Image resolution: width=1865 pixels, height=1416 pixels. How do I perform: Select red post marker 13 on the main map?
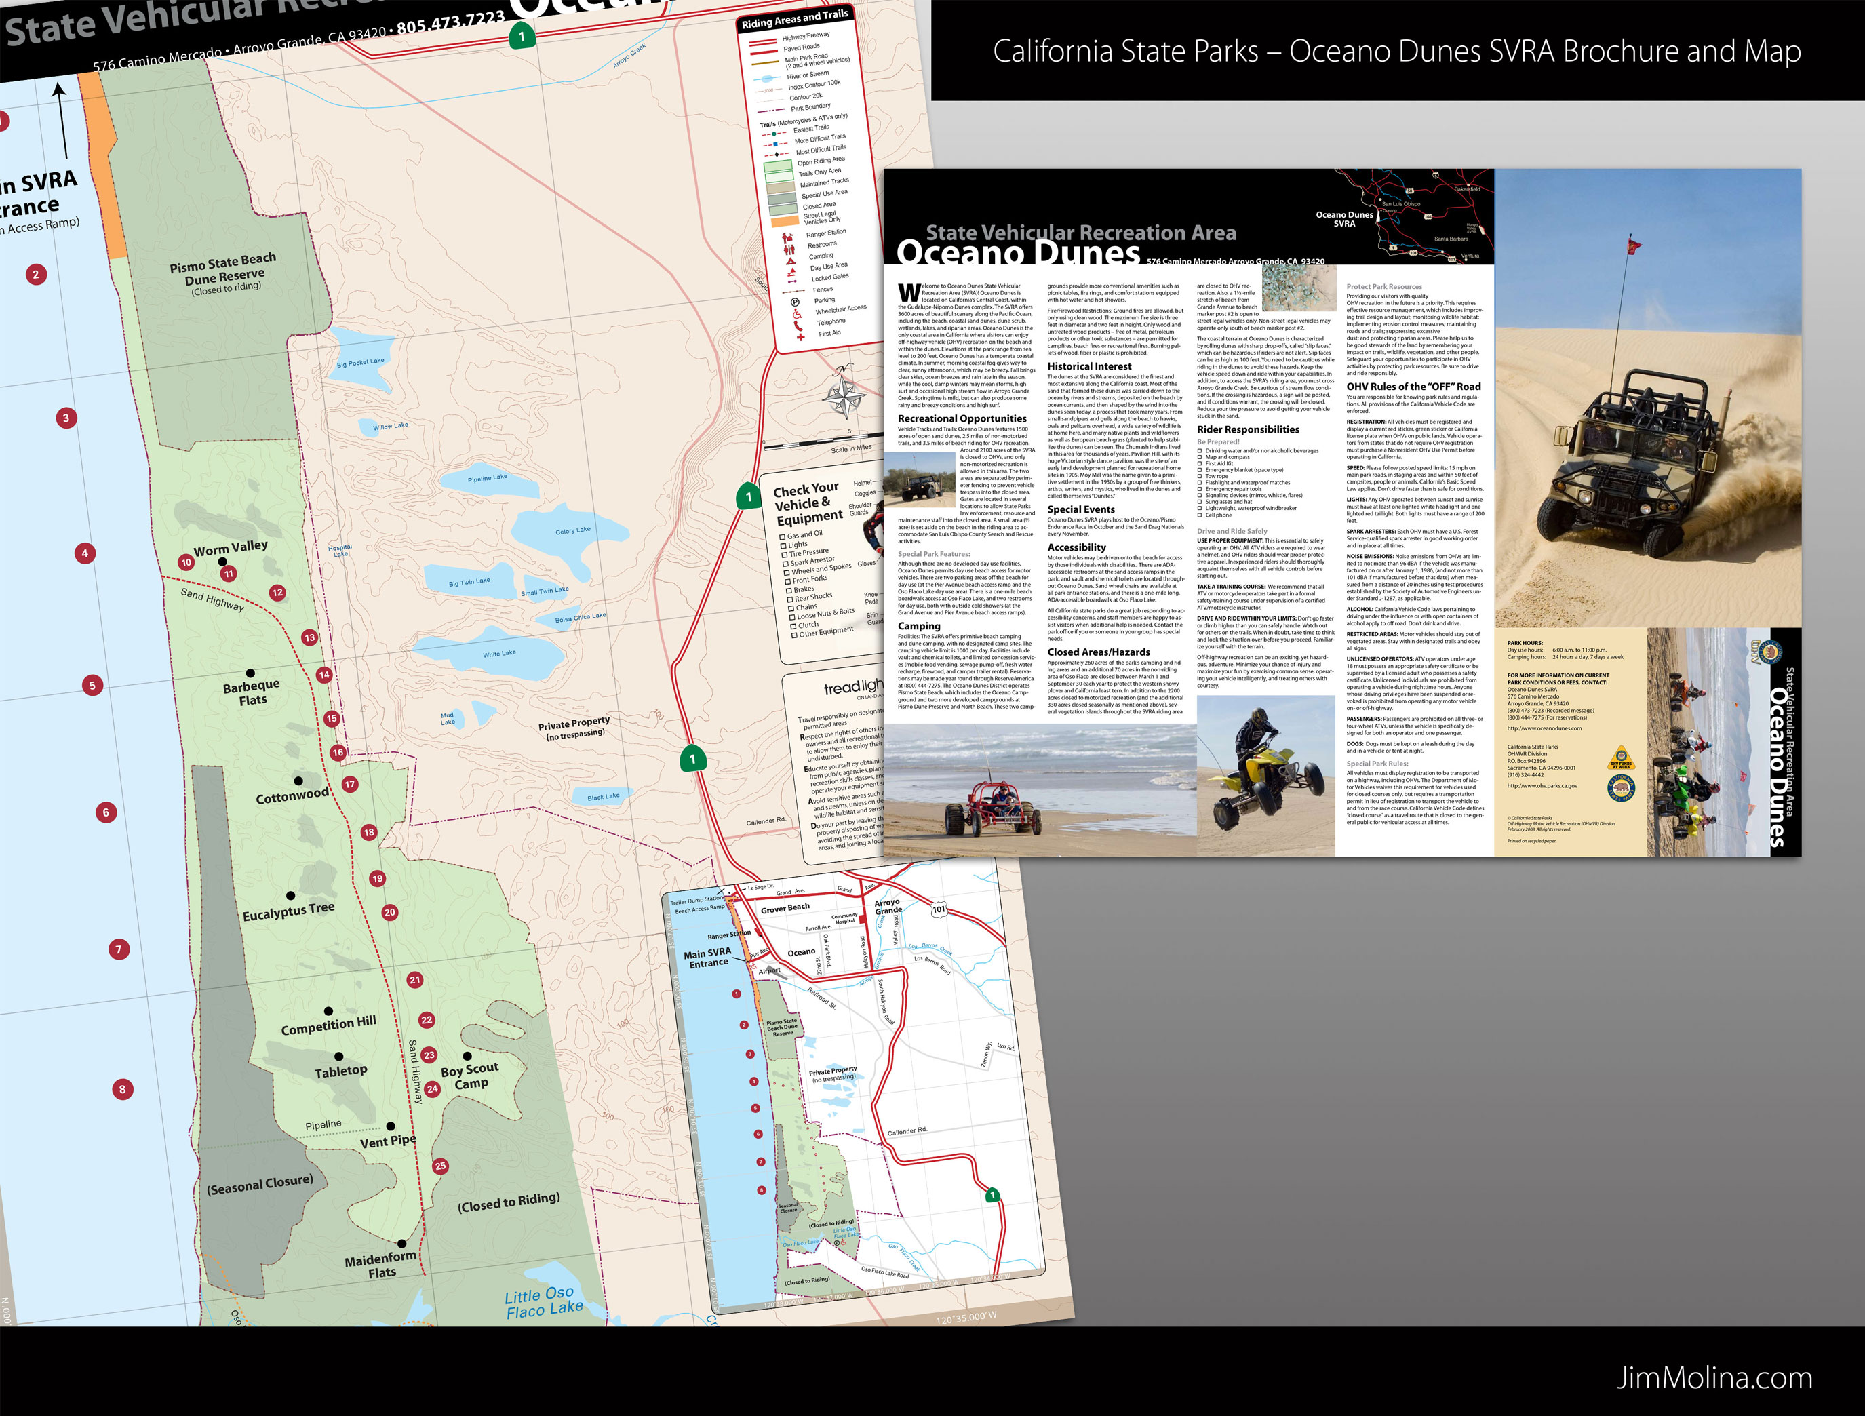[x=309, y=637]
